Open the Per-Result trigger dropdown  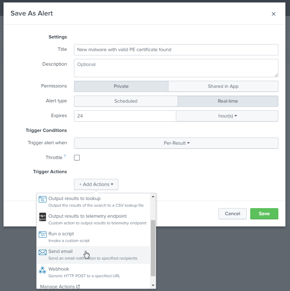point(176,143)
